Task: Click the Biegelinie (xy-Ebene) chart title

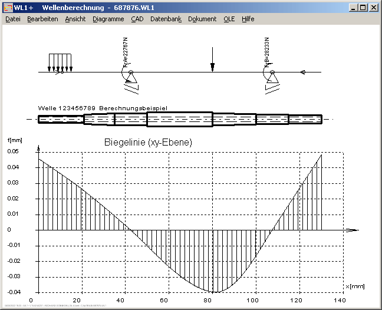Action: point(148,143)
